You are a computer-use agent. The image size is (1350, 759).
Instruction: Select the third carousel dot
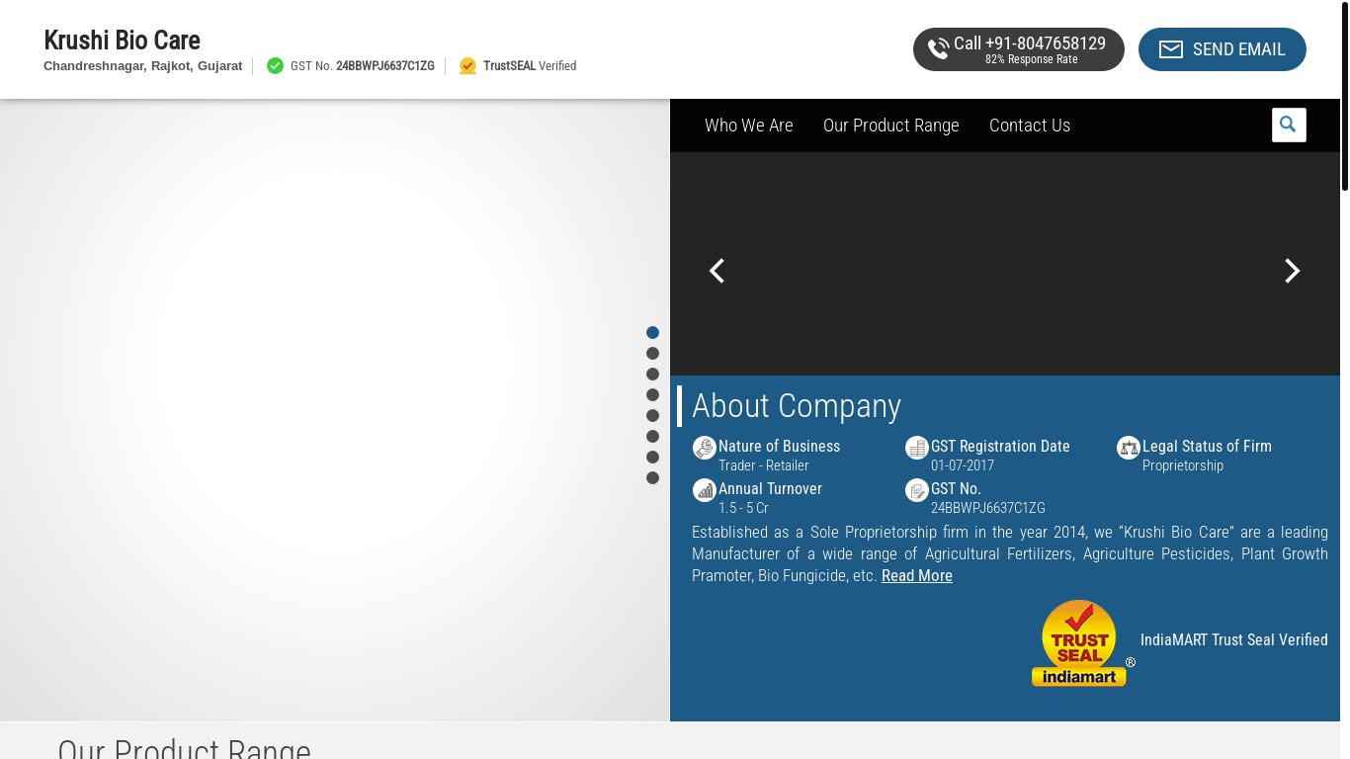tap(652, 375)
